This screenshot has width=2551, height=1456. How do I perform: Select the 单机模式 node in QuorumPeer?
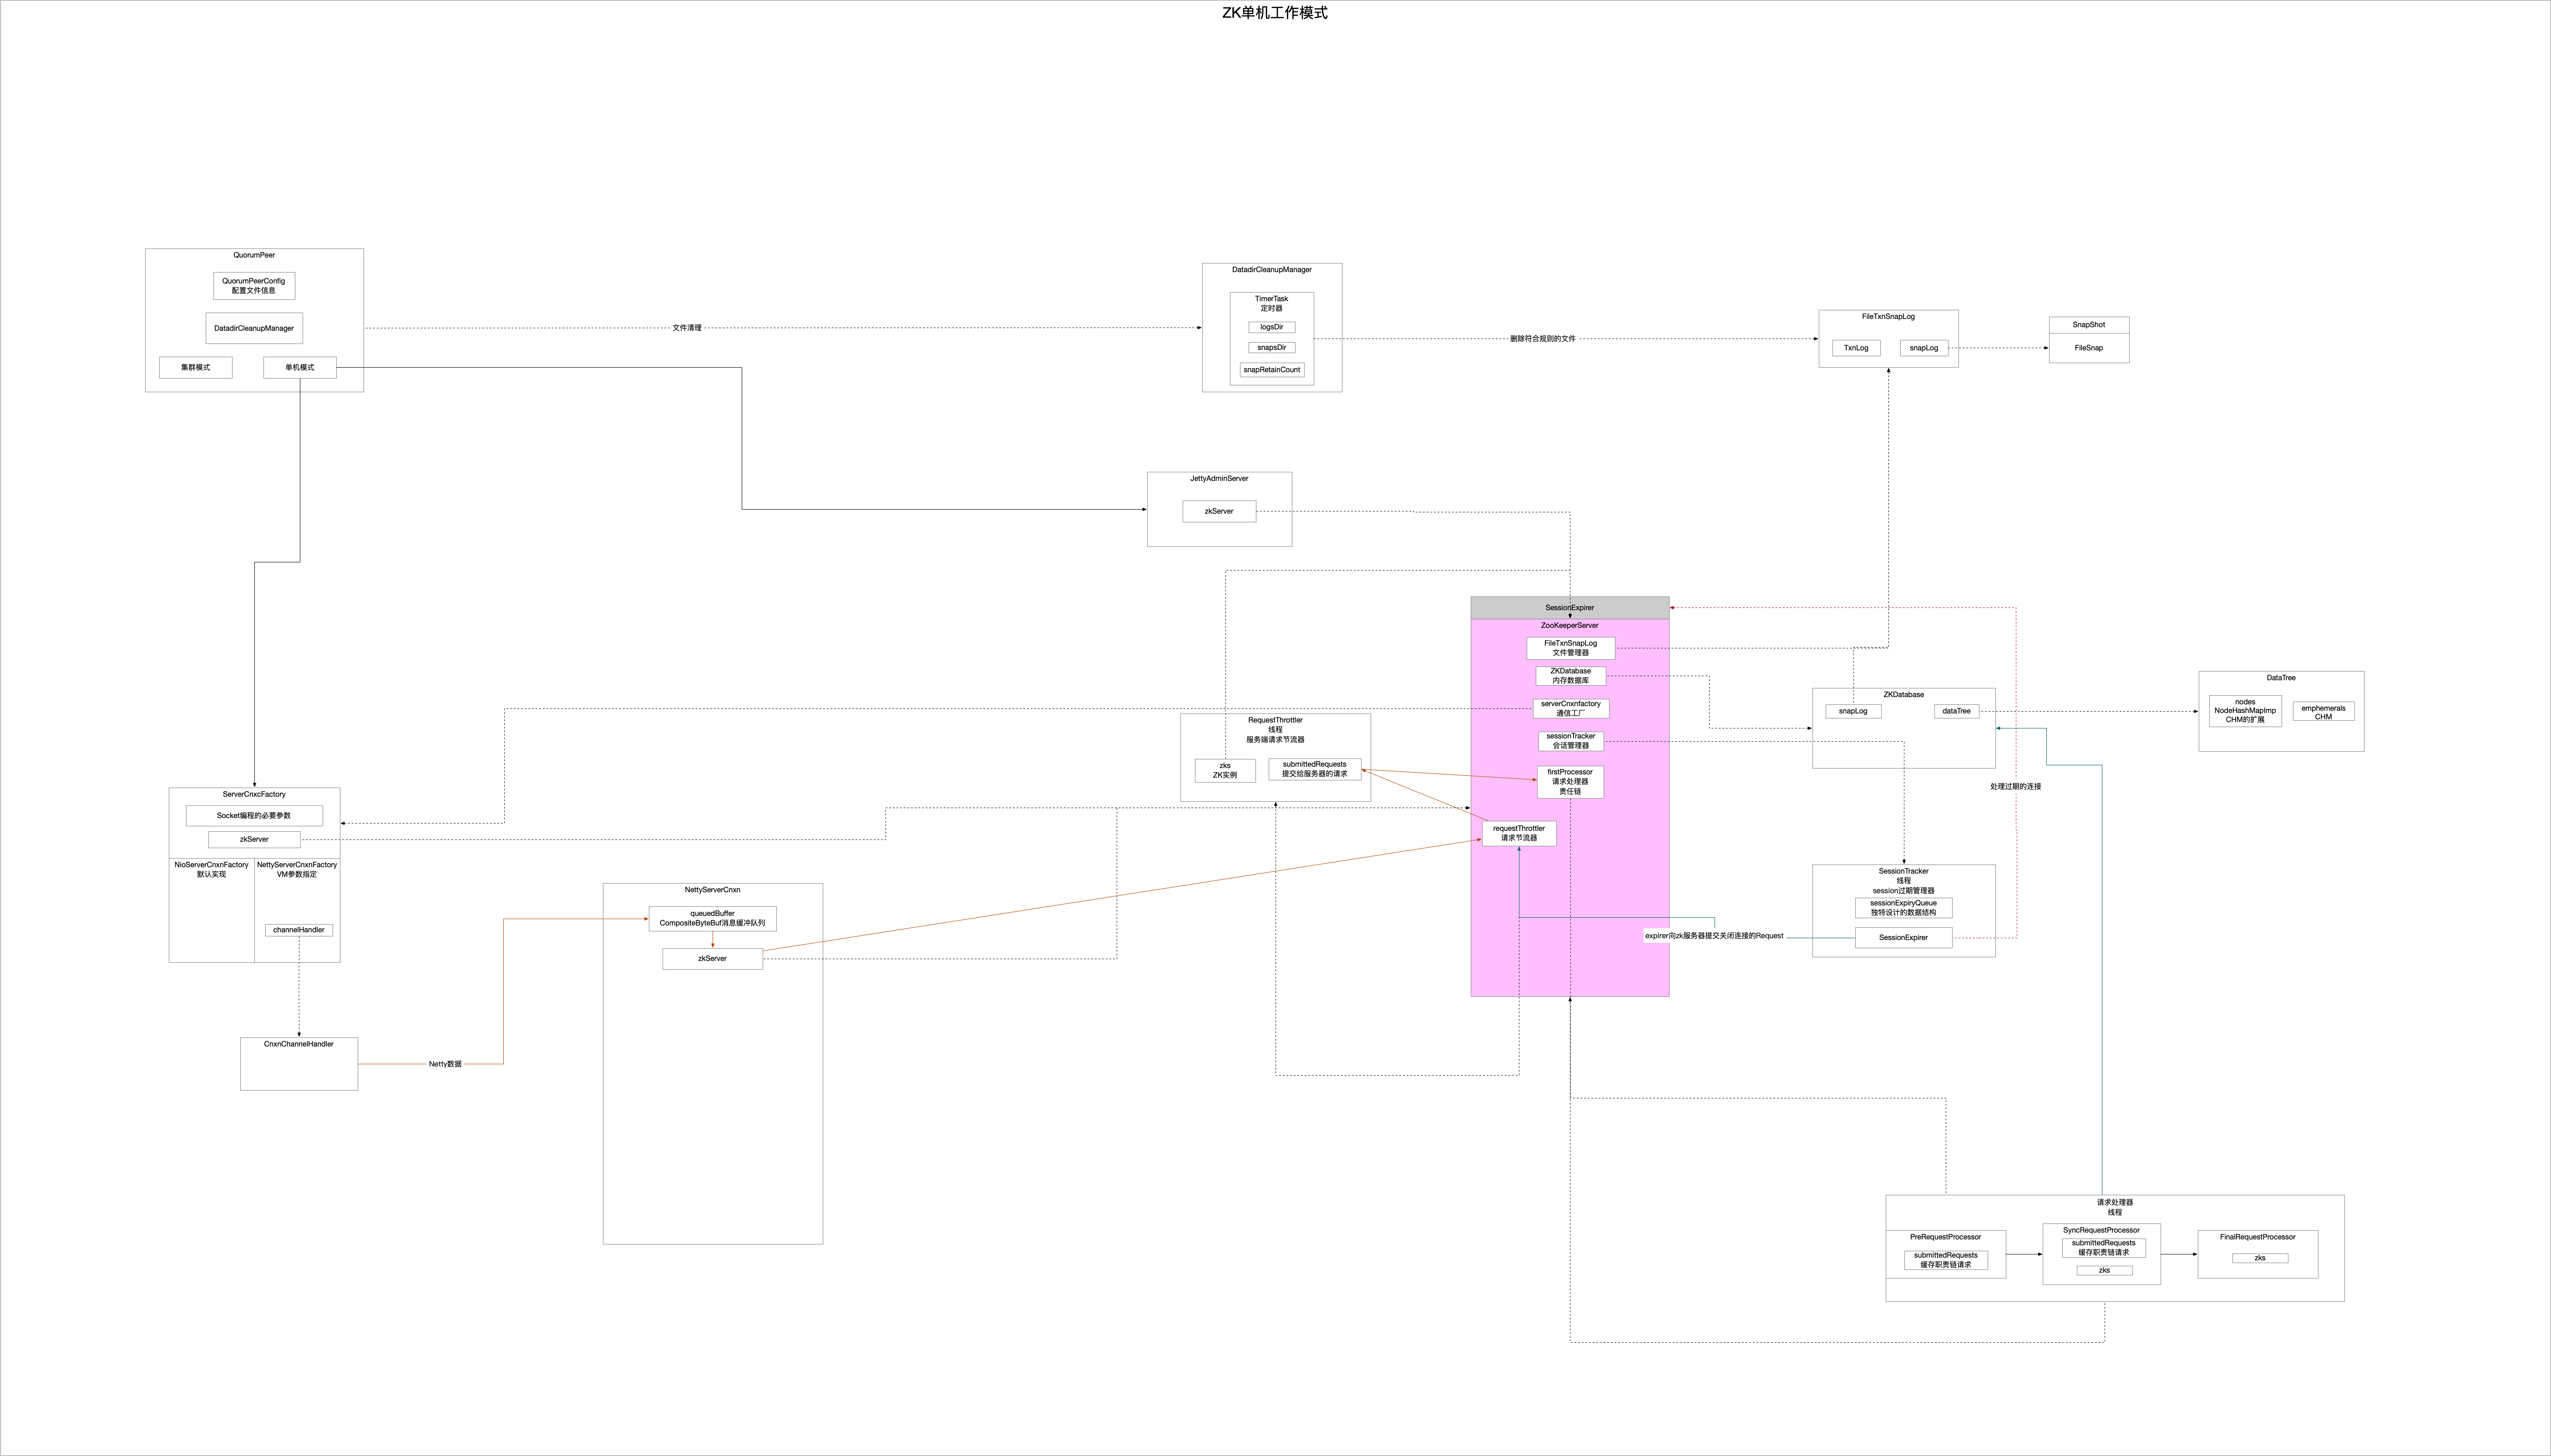point(299,367)
